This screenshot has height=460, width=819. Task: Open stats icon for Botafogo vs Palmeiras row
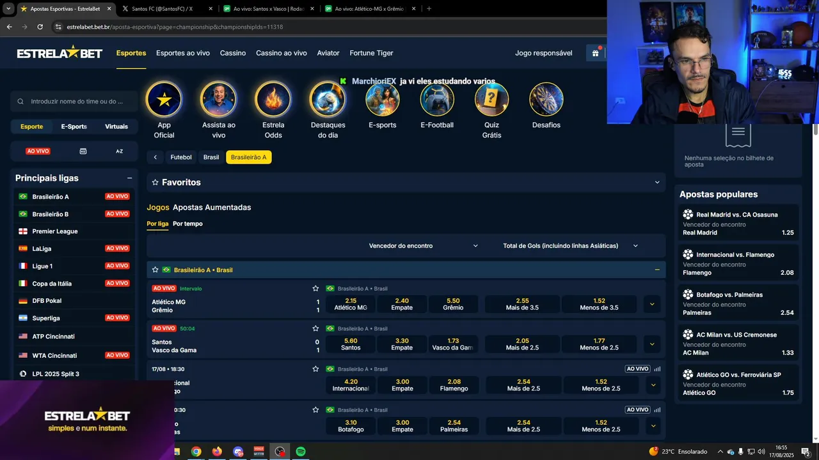(x=657, y=410)
